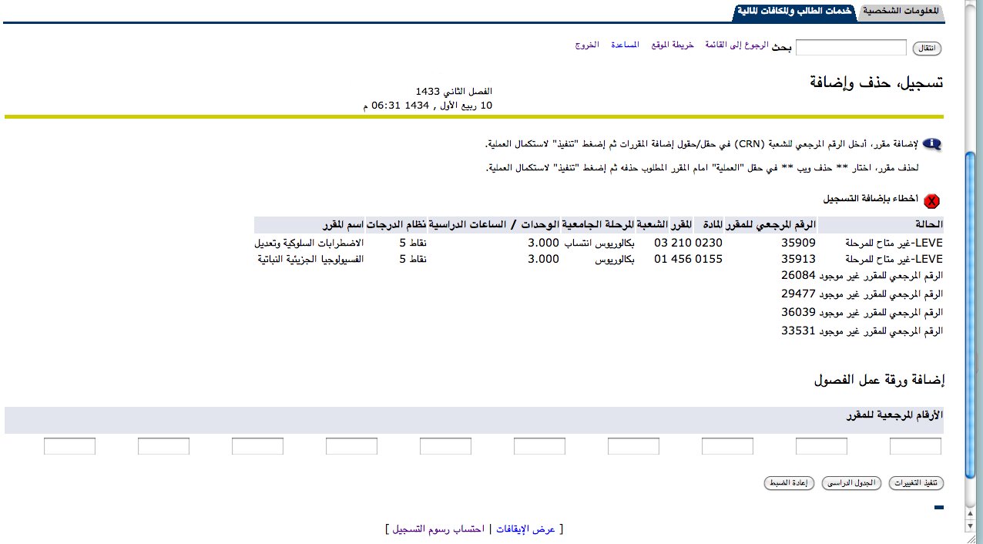The width and height of the screenshot is (983, 544).
Task: Click the الأرقام المرجعية للمقرر section label
Action: pos(894,415)
